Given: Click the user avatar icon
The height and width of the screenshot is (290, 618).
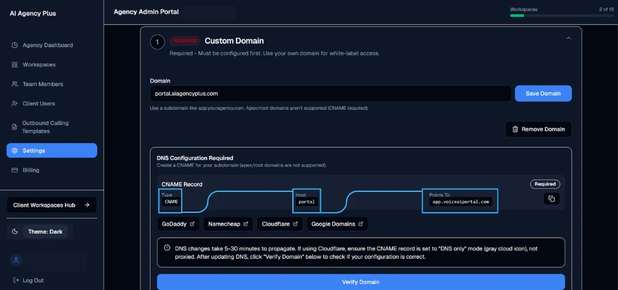Looking at the screenshot, I should (16, 260).
